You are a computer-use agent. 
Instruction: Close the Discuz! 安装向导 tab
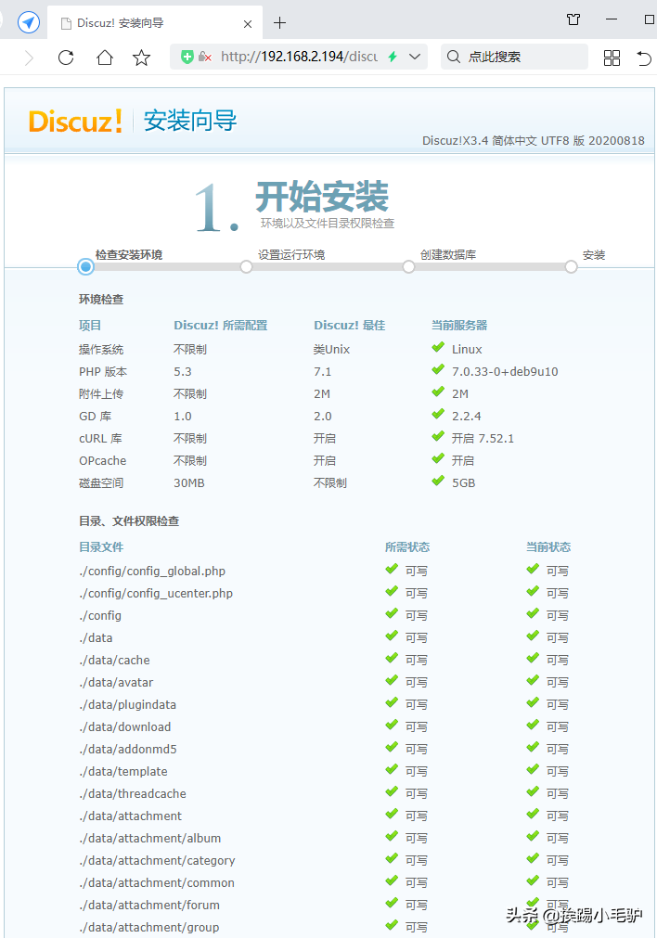[248, 24]
